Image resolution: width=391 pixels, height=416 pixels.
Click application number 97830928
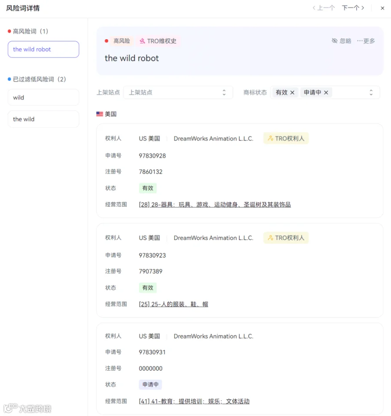click(152, 156)
